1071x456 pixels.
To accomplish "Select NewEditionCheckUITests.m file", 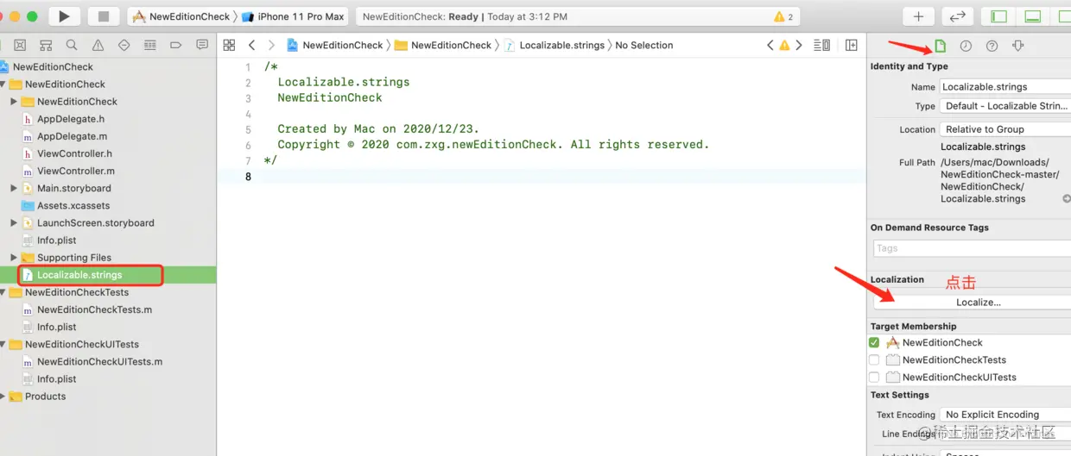I will [99, 361].
